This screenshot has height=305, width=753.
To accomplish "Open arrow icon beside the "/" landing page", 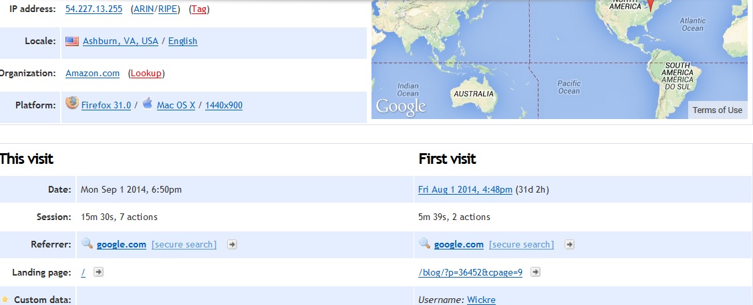I will [x=98, y=272].
